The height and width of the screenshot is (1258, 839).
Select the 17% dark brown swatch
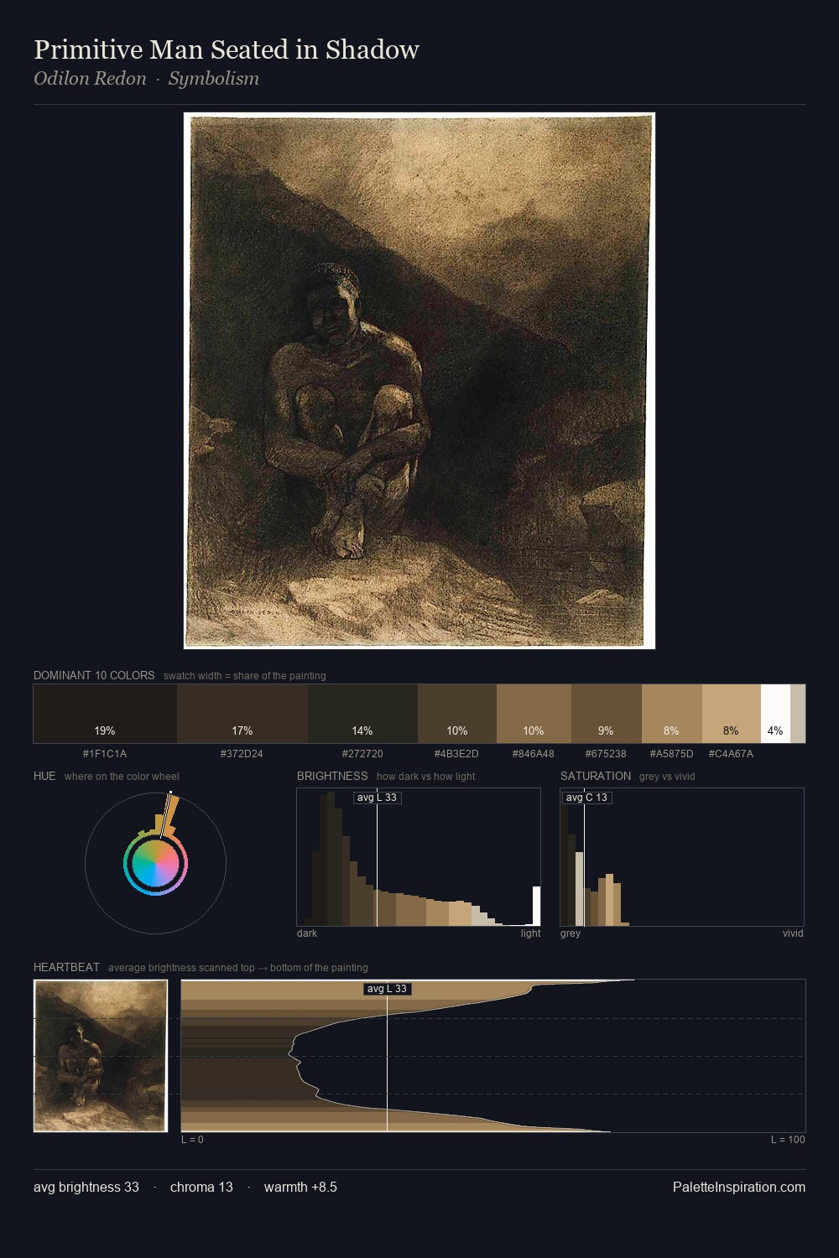point(242,714)
